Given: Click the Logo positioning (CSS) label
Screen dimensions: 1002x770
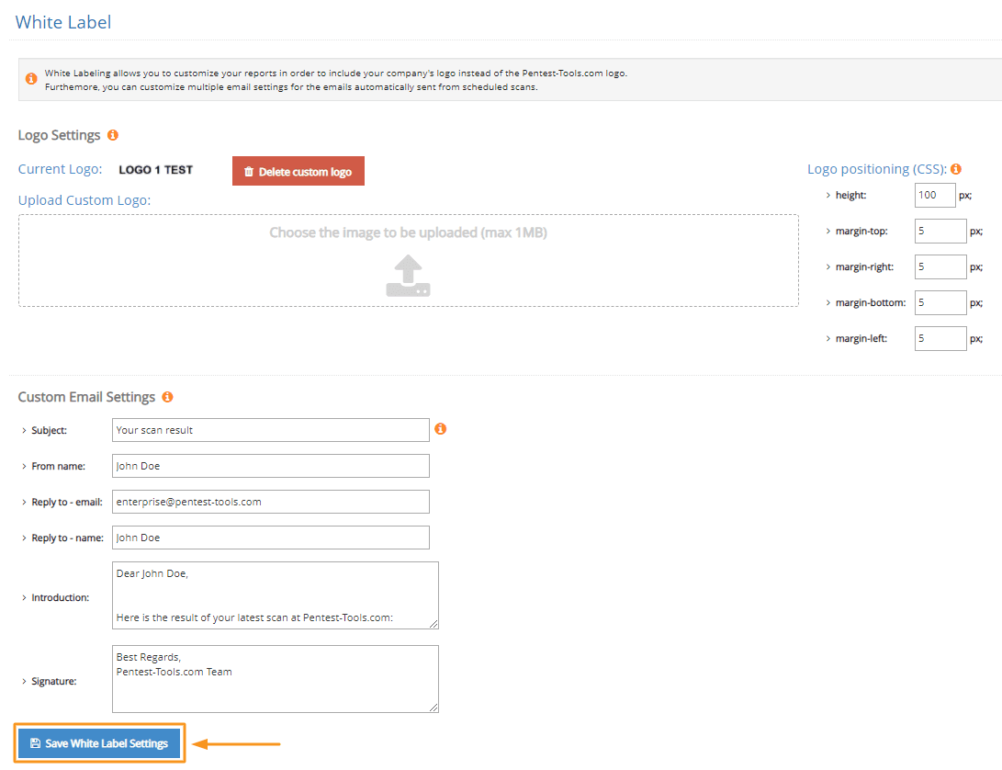Looking at the screenshot, I should pos(877,169).
